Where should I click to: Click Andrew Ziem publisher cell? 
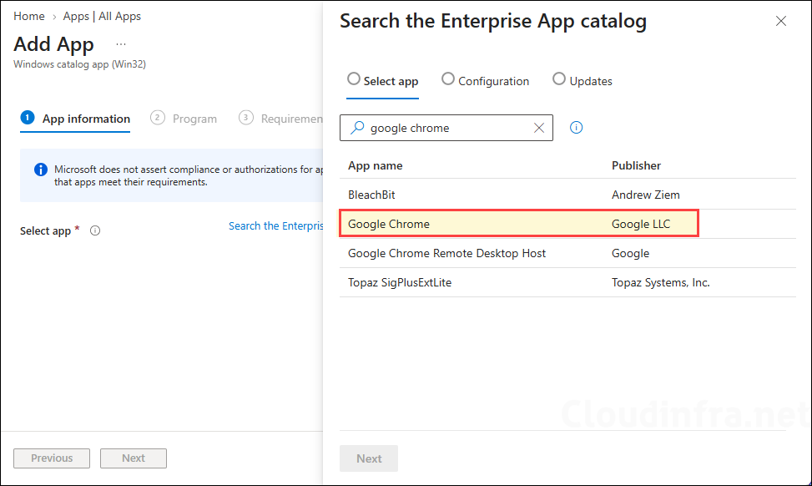coord(645,195)
